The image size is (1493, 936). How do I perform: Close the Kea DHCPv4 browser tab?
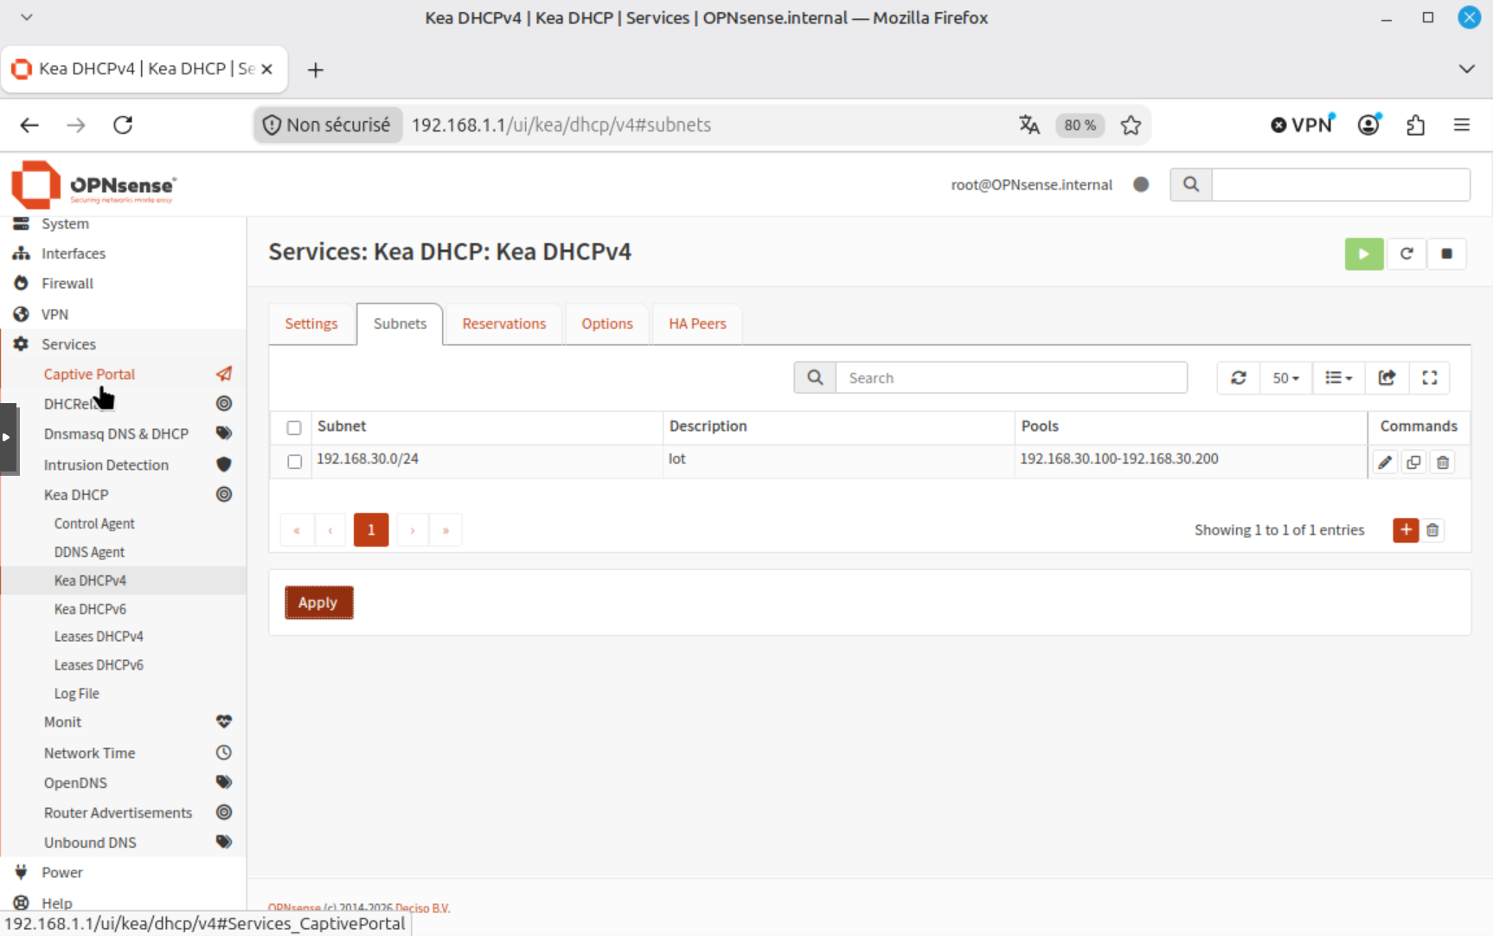point(266,69)
